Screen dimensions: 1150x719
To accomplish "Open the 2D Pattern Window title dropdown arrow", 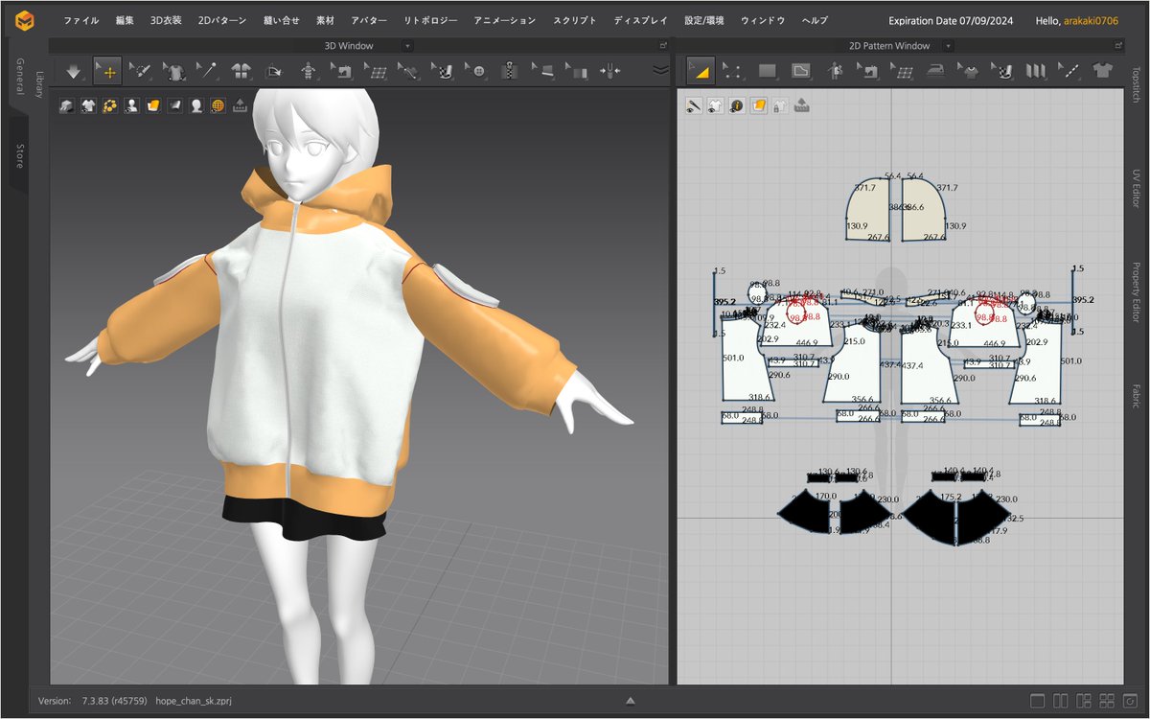I will pyautogui.click(x=950, y=45).
